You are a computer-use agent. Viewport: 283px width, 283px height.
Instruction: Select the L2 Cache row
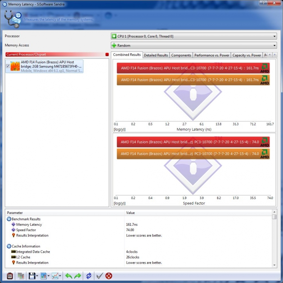click(x=138, y=257)
